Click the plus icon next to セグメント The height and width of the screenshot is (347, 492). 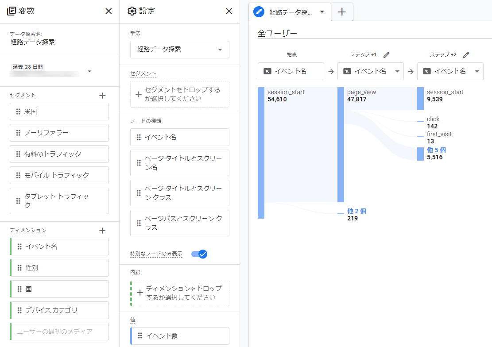pyautogui.click(x=102, y=95)
